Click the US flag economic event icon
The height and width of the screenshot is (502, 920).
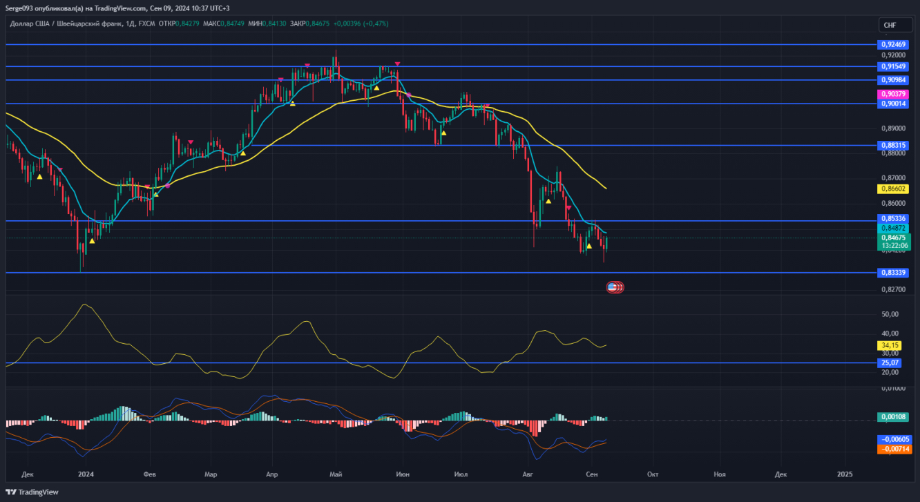click(x=613, y=287)
